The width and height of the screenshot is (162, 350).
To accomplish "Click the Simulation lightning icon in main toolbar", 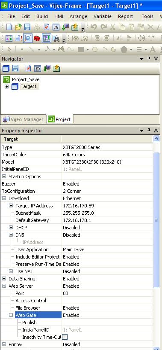I will click(x=75, y=27).
